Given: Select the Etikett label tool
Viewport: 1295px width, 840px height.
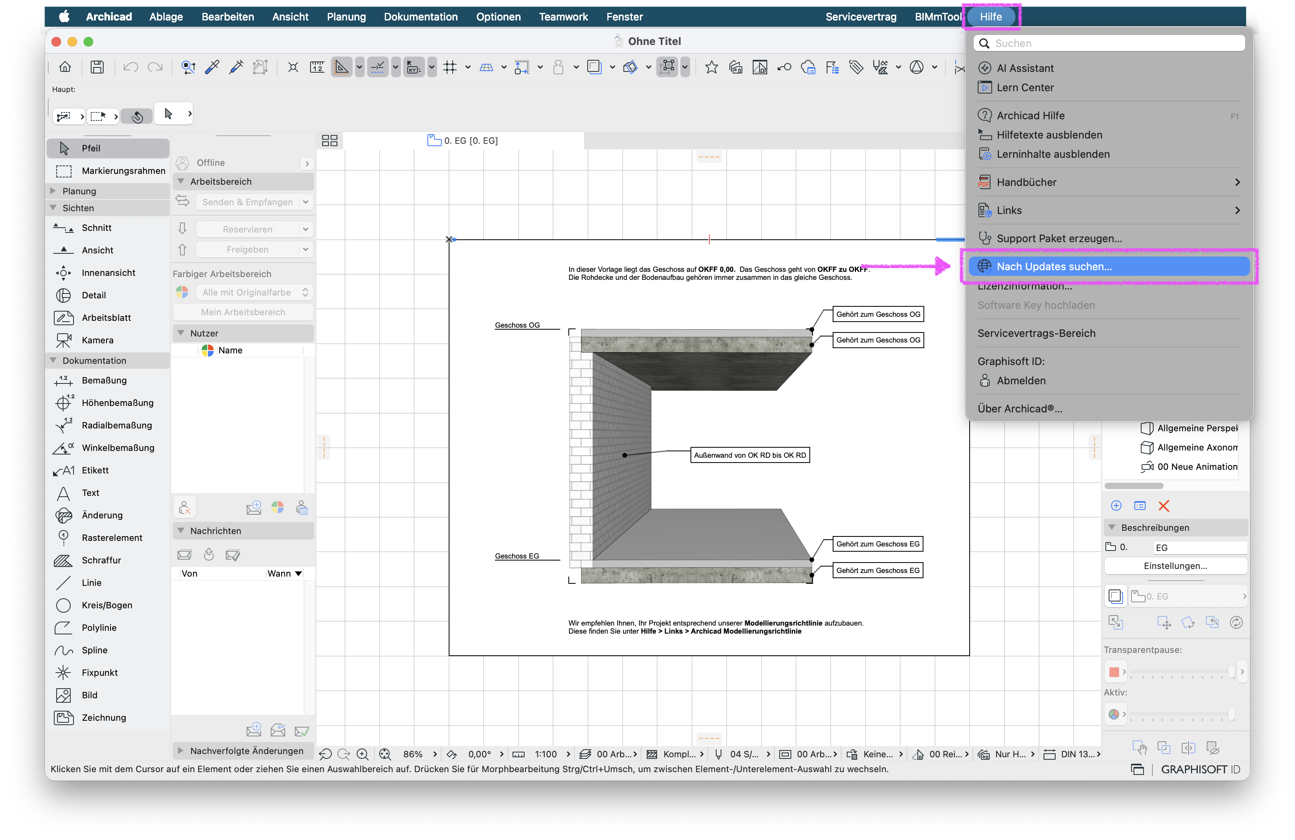Looking at the screenshot, I should point(108,471).
